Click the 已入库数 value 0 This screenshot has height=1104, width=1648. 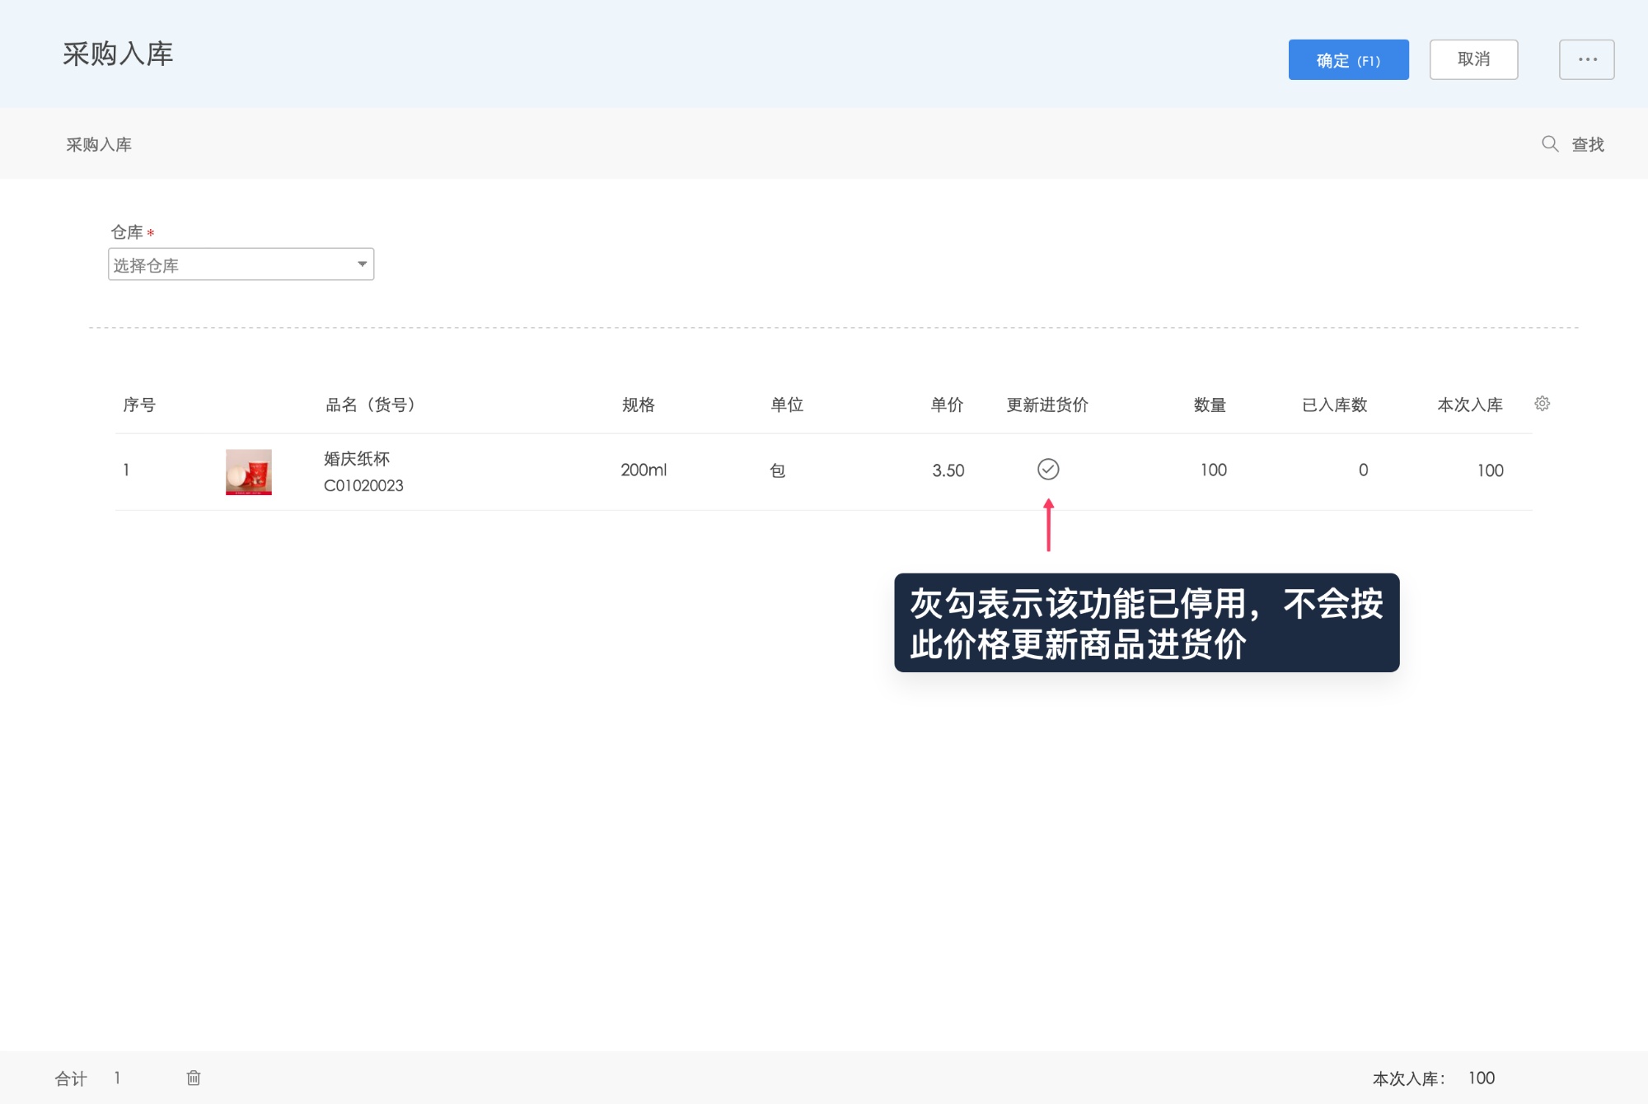(1363, 470)
